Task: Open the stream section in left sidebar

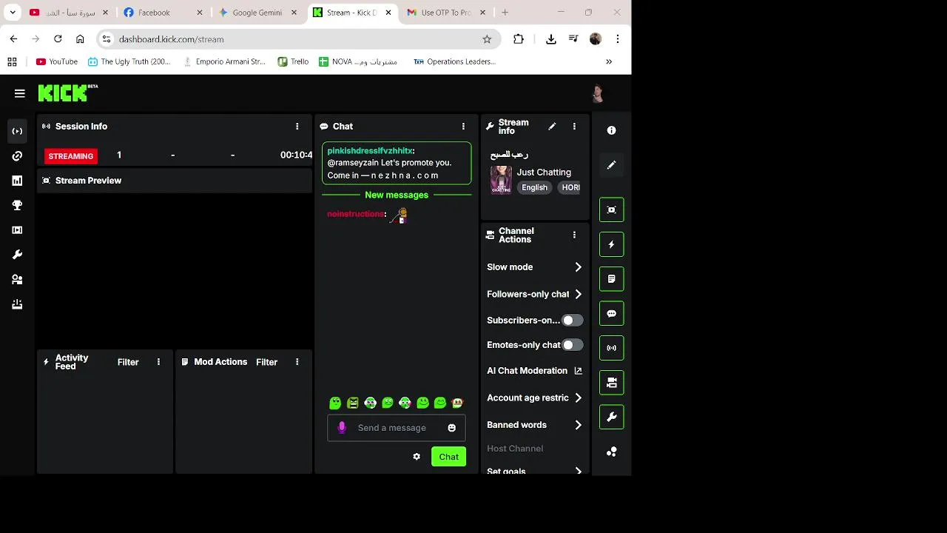Action: (x=17, y=131)
